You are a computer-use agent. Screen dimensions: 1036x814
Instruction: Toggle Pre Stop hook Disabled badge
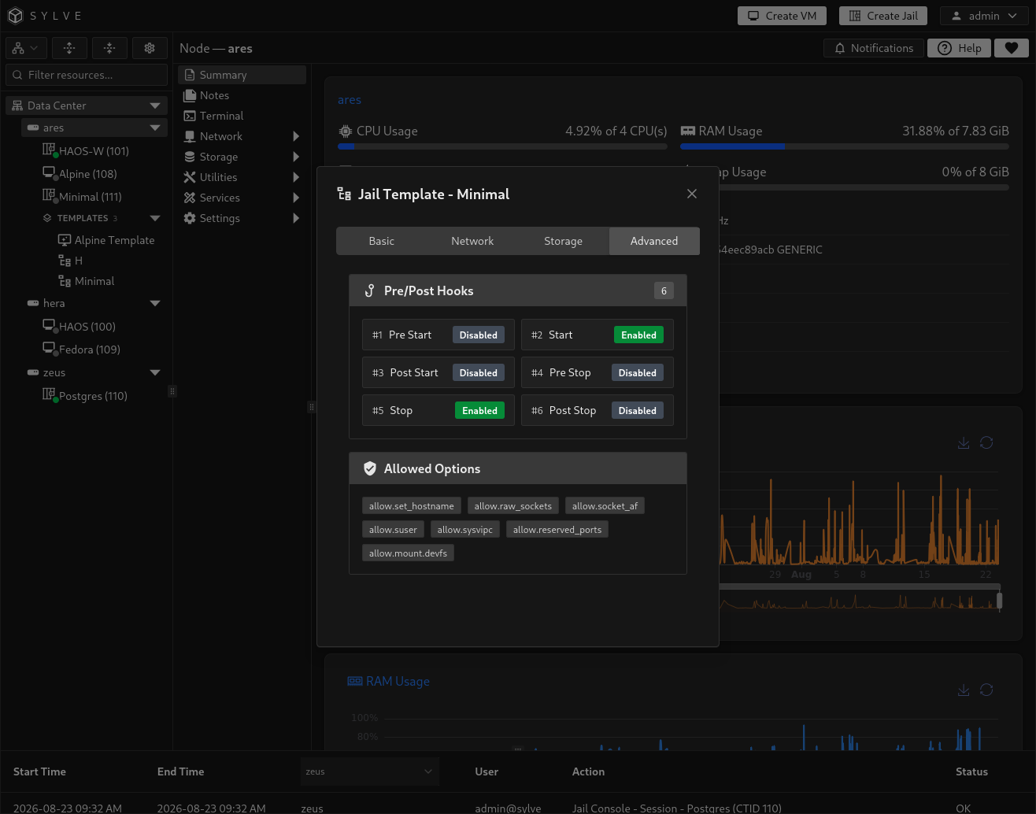(x=638, y=372)
